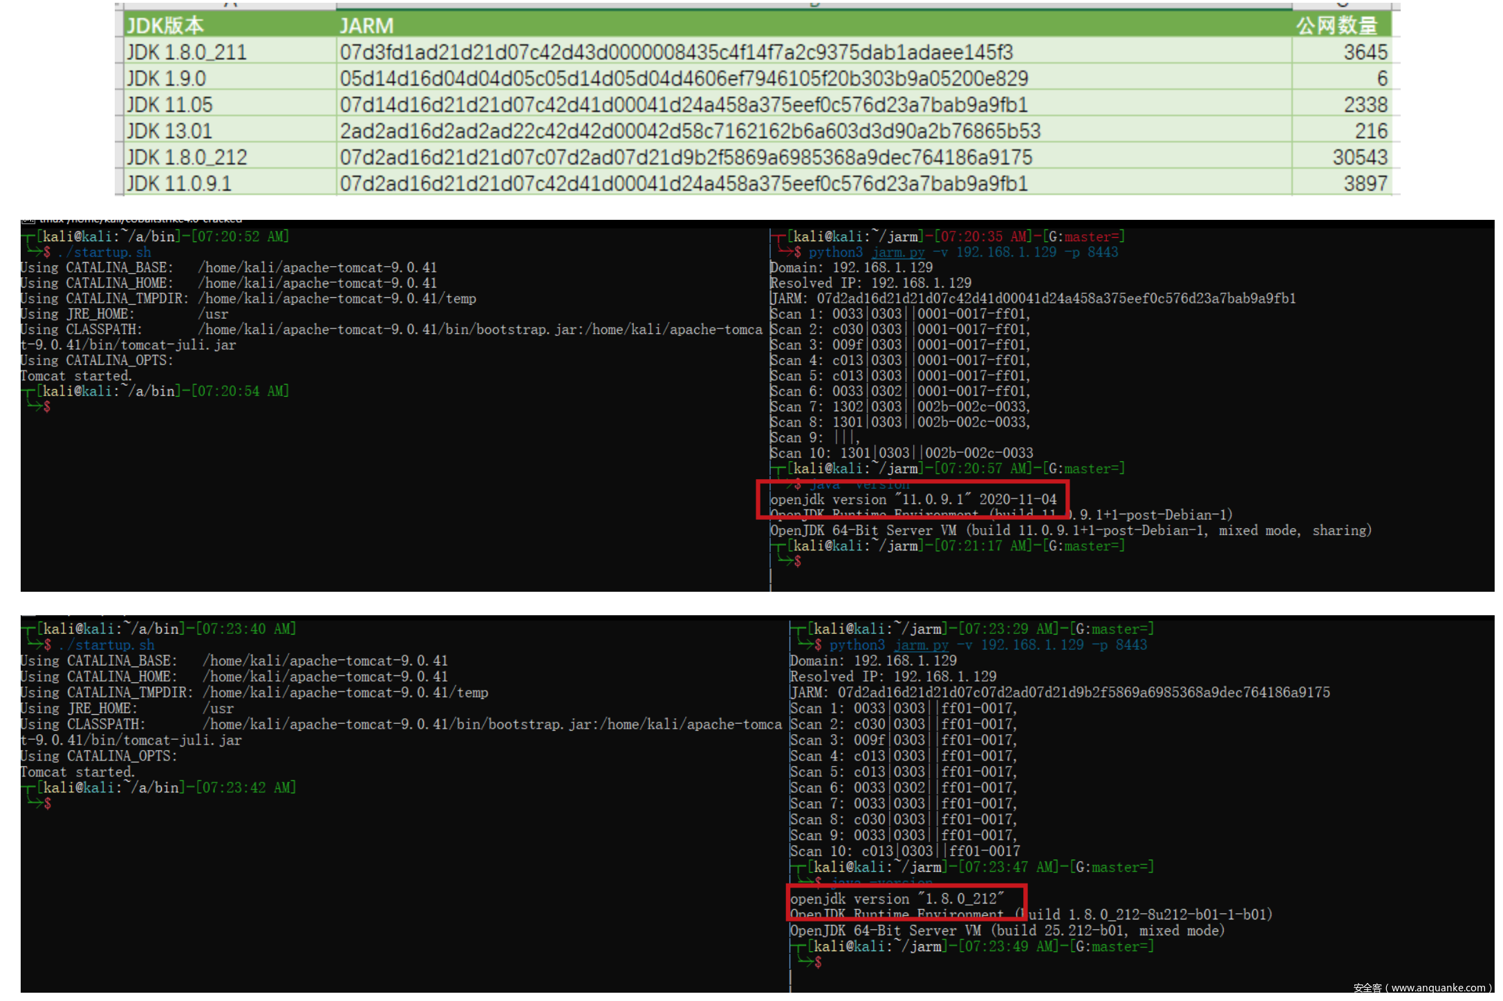This screenshot has width=1503, height=1001.
Task: Select the JDK 1.9.0 cell
Action: (x=167, y=78)
